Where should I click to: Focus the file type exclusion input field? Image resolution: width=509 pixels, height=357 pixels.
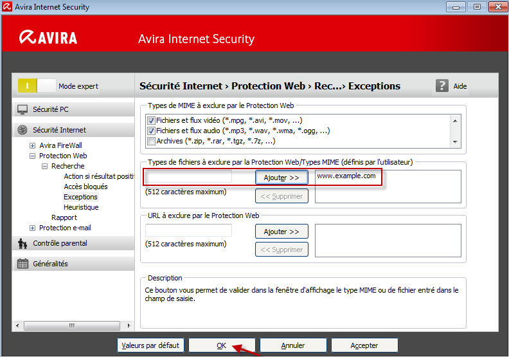pos(188,177)
